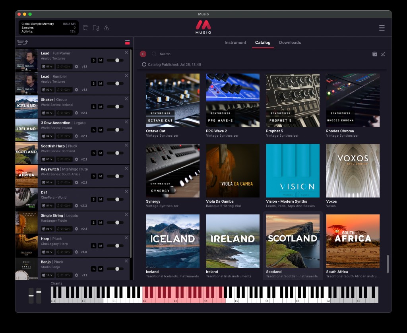Mute the Lead Full Power instrument
This screenshot has width=407, height=333.
point(101,60)
